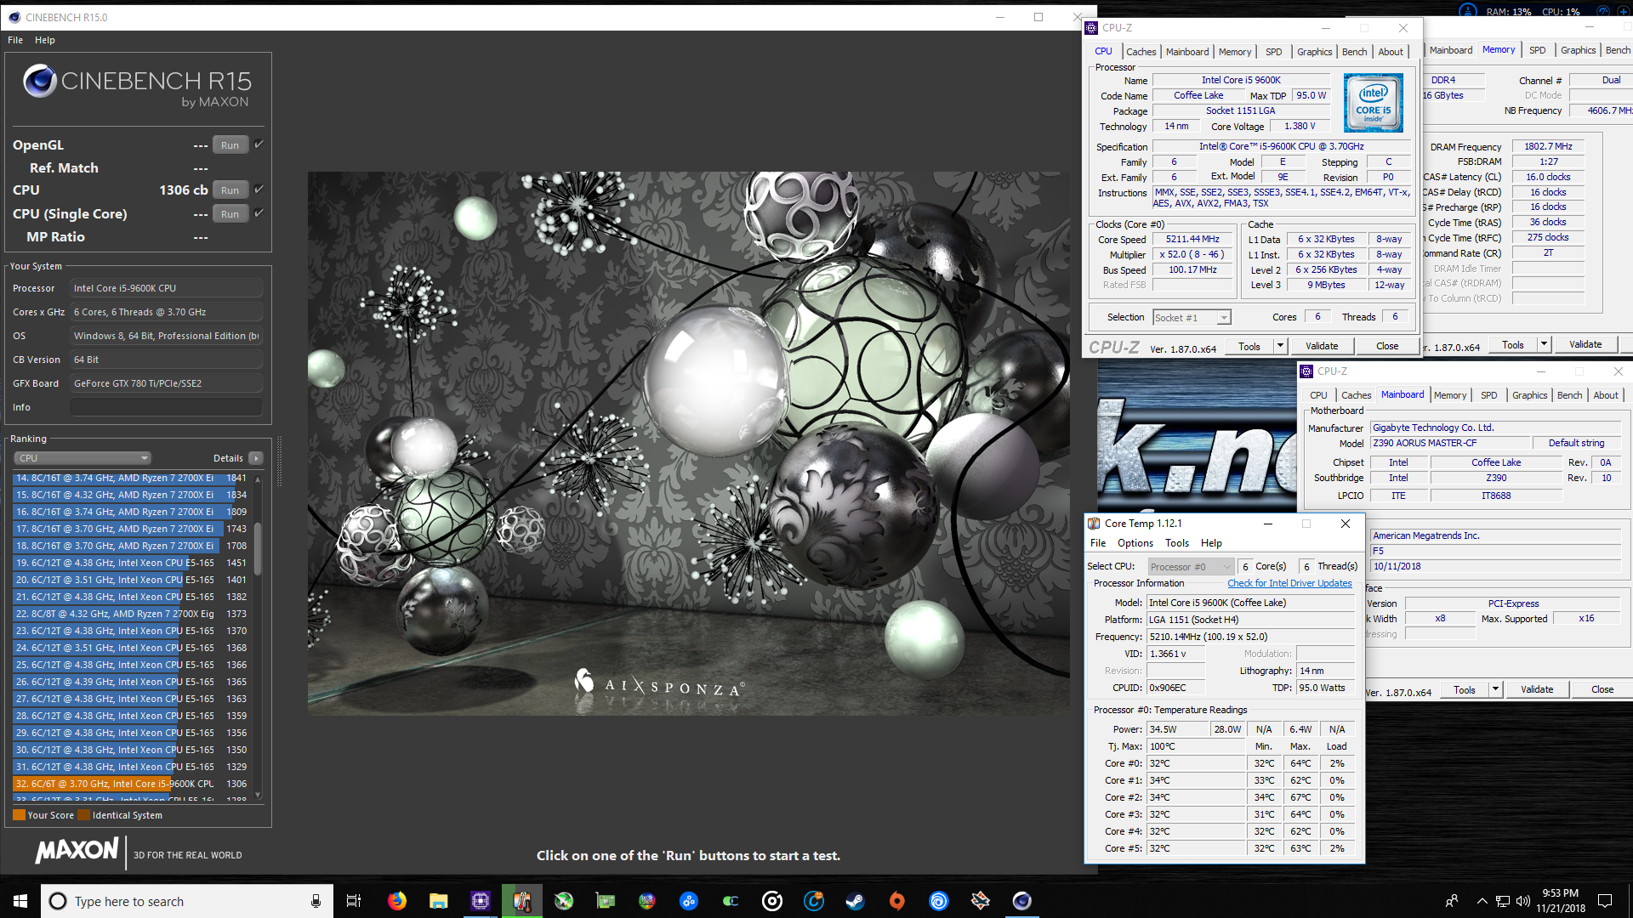Open the Origin taskbar icon
The height and width of the screenshot is (918, 1633).
pyautogui.click(x=896, y=901)
